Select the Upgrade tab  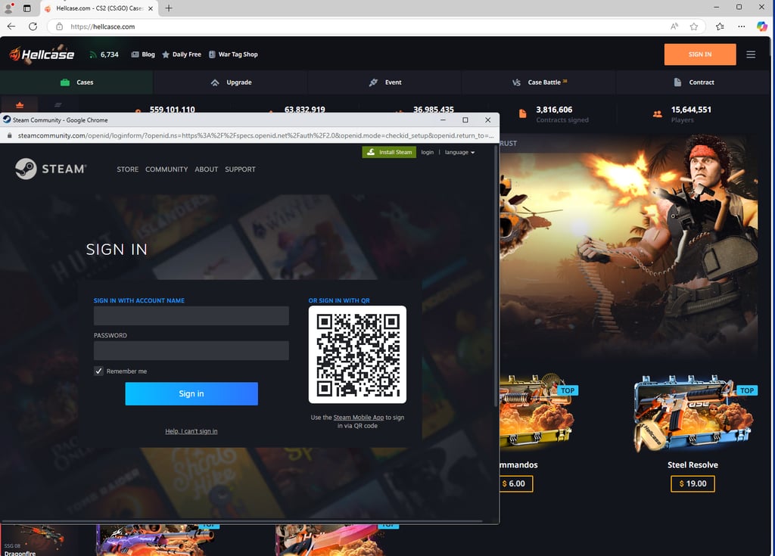pos(231,82)
